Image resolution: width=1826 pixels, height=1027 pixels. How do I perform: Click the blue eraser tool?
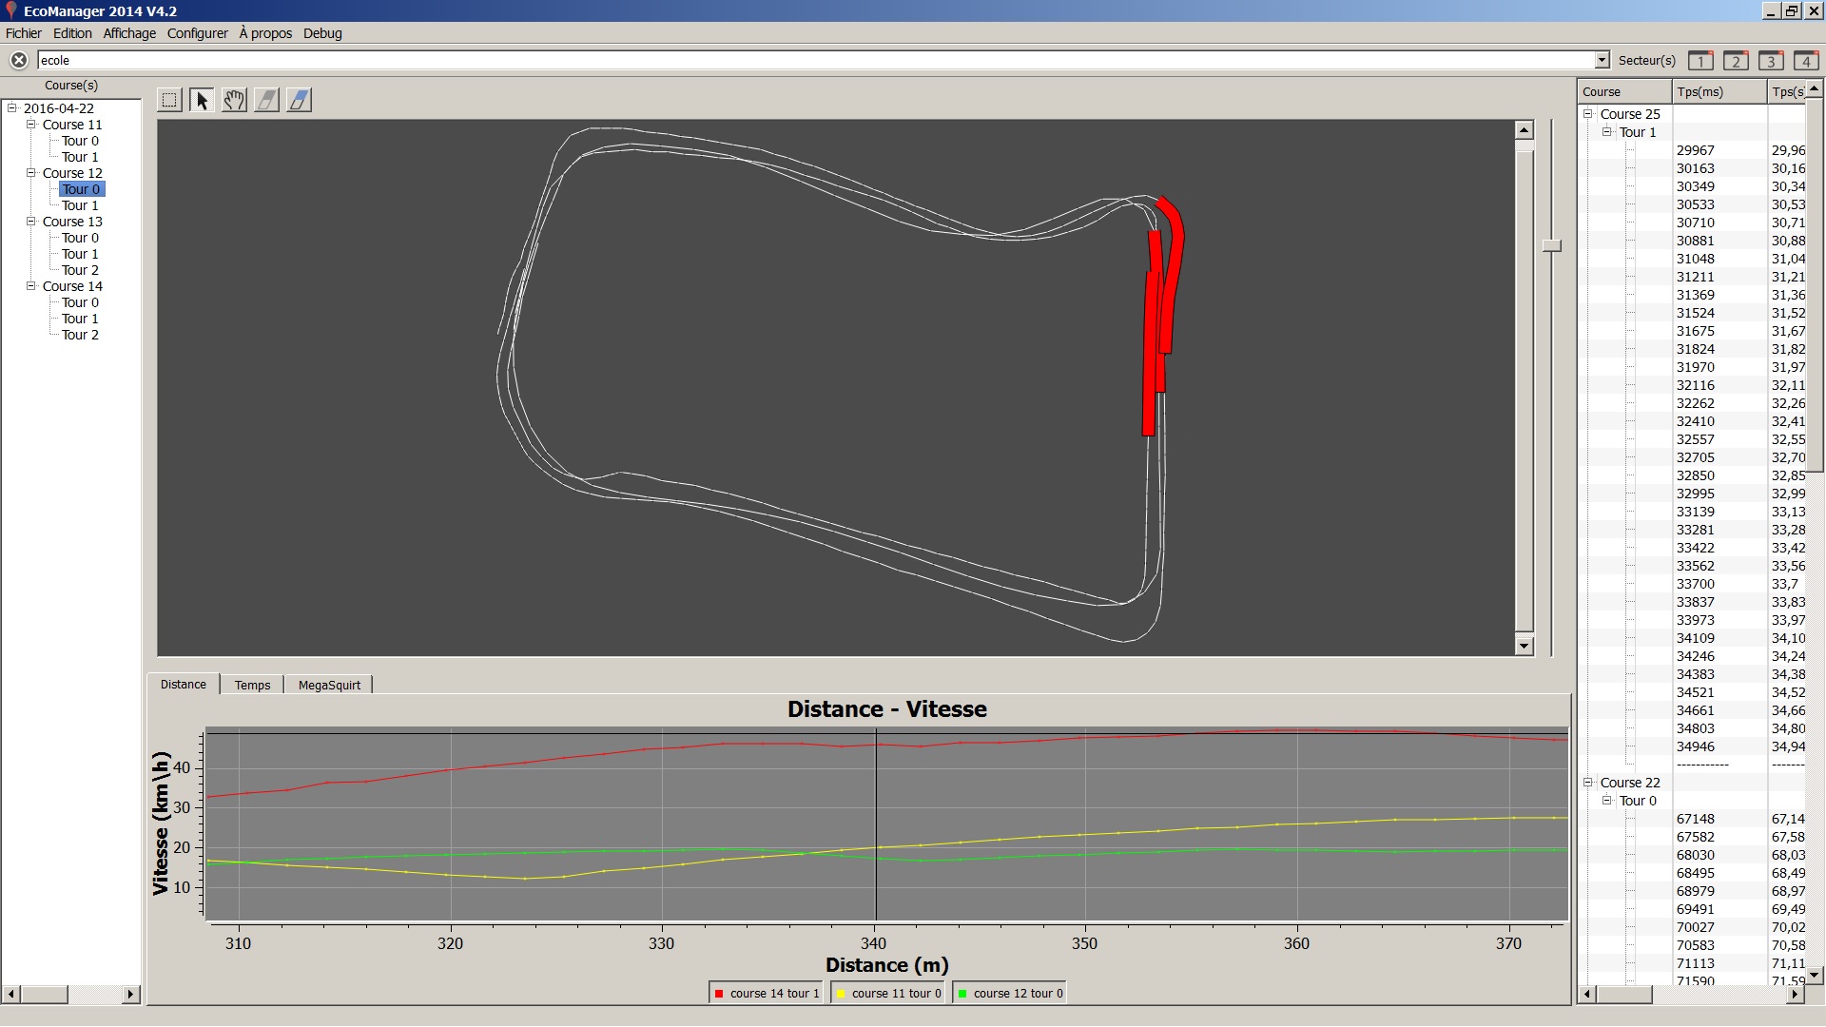(x=299, y=100)
